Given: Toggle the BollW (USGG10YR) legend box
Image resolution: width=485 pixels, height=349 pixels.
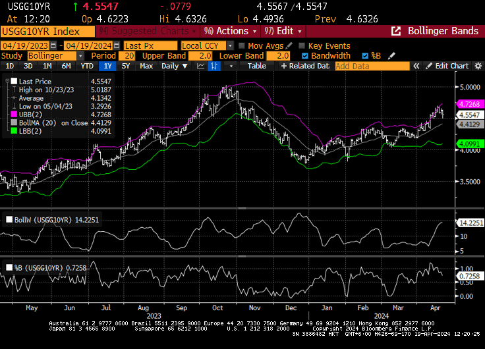Looking at the screenshot, I should tap(9, 219).
